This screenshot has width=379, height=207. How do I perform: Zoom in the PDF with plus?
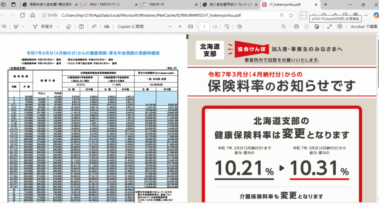[x=180, y=27]
